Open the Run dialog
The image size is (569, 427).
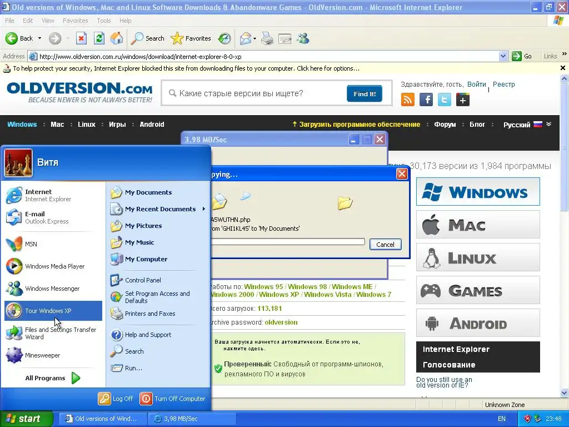(x=158, y=368)
